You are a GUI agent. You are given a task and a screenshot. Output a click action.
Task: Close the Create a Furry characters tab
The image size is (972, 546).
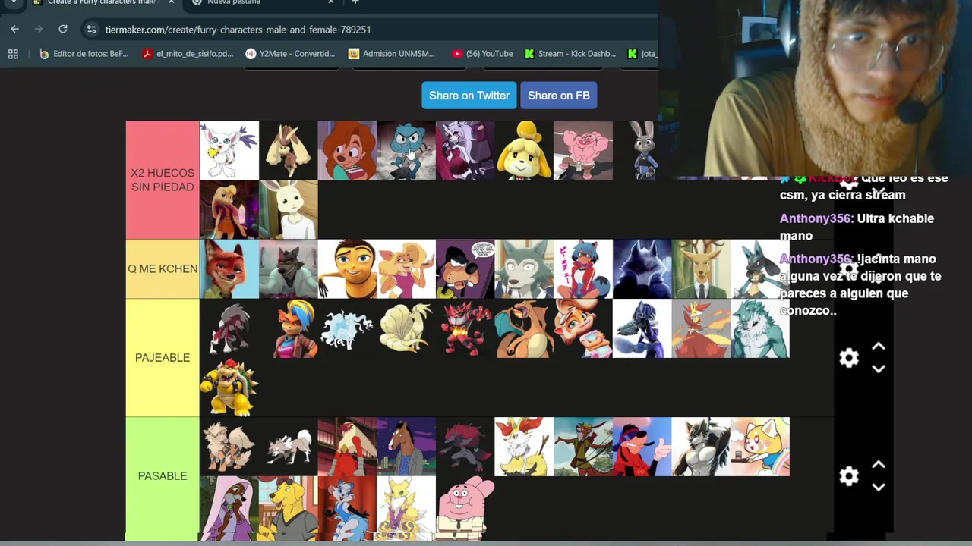[171, 2]
